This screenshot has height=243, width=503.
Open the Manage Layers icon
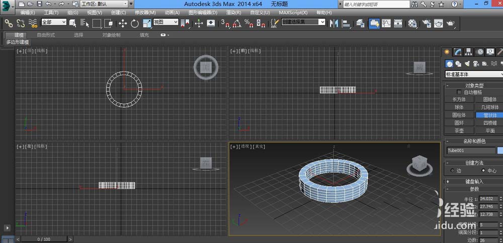pyautogui.click(x=361, y=23)
